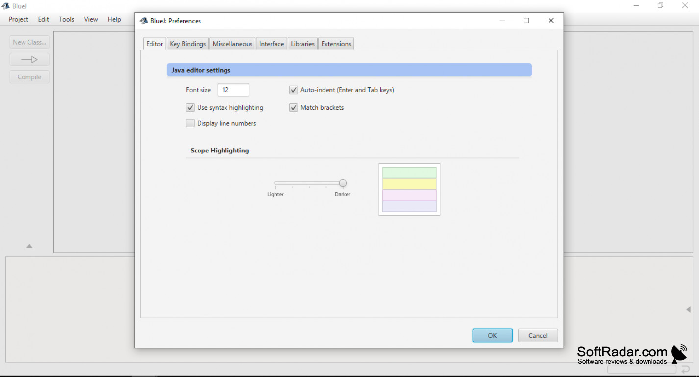This screenshot has width=699, height=377.
Task: Click the New Class... button in main window
Action: point(29,42)
